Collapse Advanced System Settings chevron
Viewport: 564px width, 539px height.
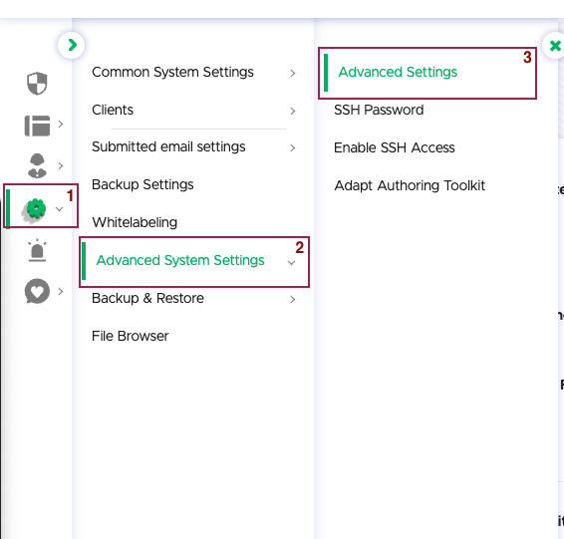291,263
